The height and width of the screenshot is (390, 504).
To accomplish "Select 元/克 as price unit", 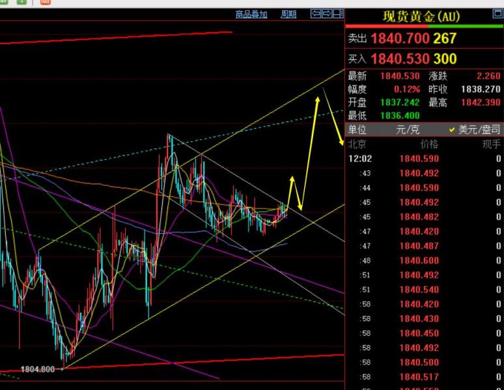I will [407, 130].
